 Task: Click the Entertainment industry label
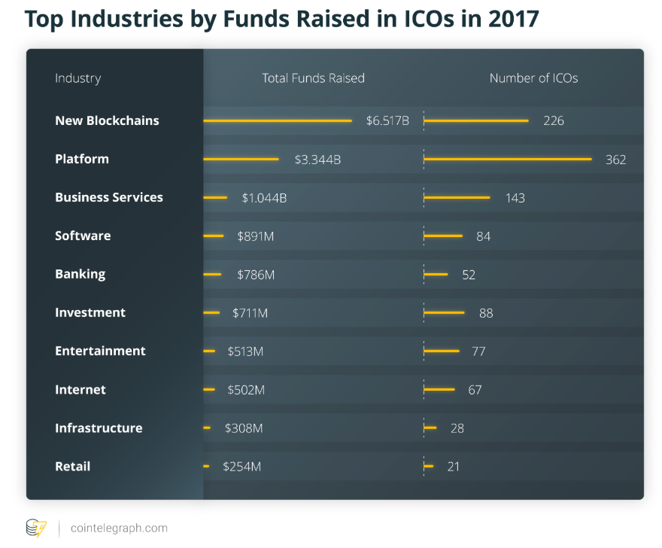click(x=100, y=351)
